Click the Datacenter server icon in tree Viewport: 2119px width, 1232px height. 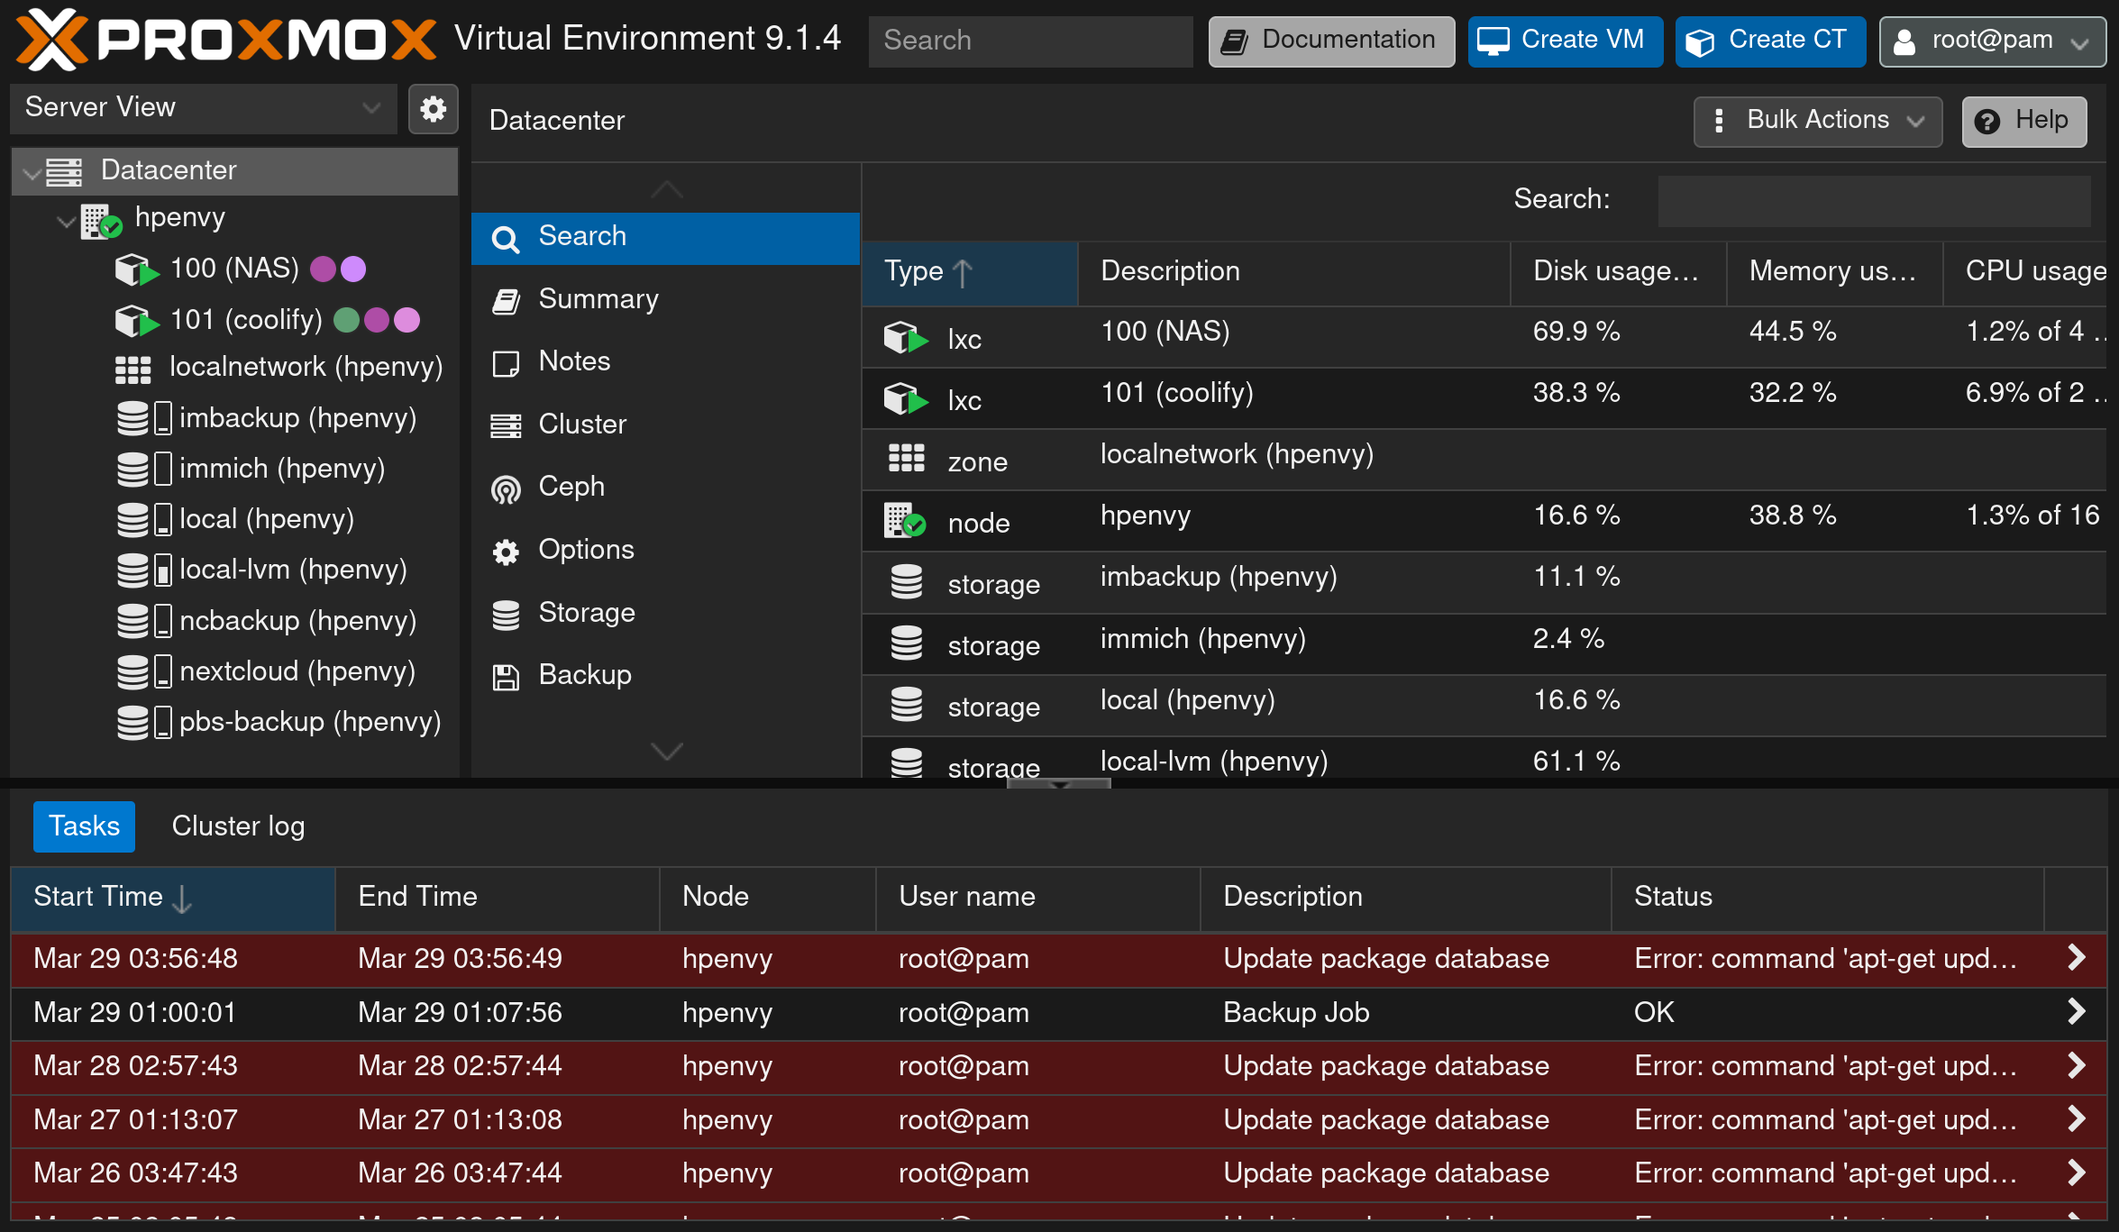(x=64, y=170)
